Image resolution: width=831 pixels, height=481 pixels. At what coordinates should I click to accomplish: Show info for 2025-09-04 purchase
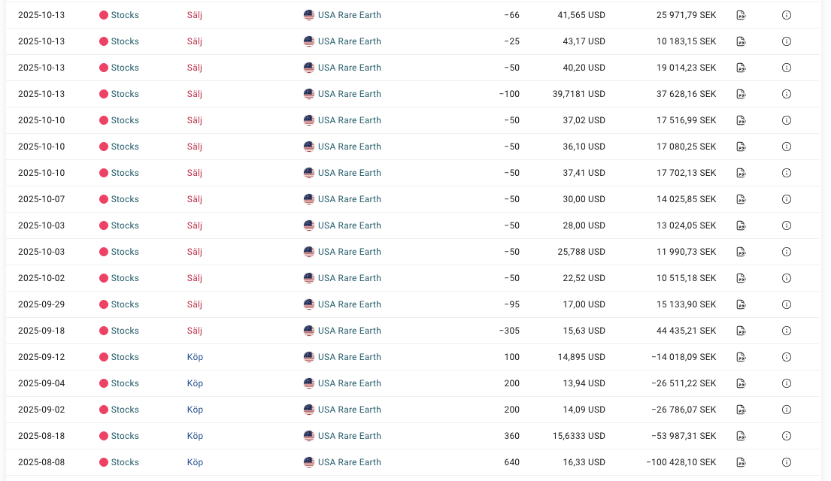click(787, 383)
